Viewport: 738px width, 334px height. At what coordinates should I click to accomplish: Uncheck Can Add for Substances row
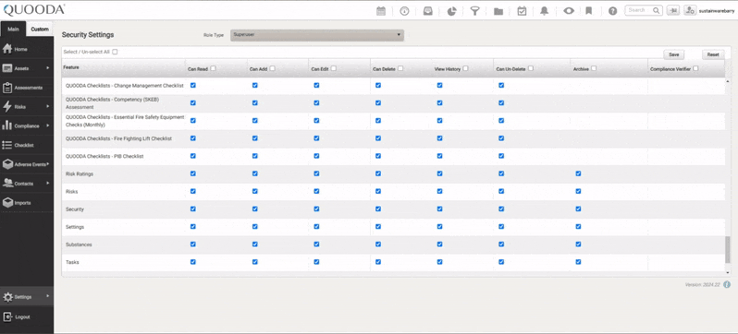(254, 244)
